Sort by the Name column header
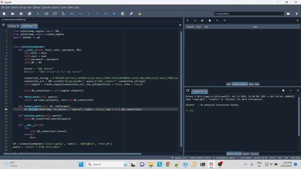The height and width of the screenshot is (169, 301). (x=190, y=27)
